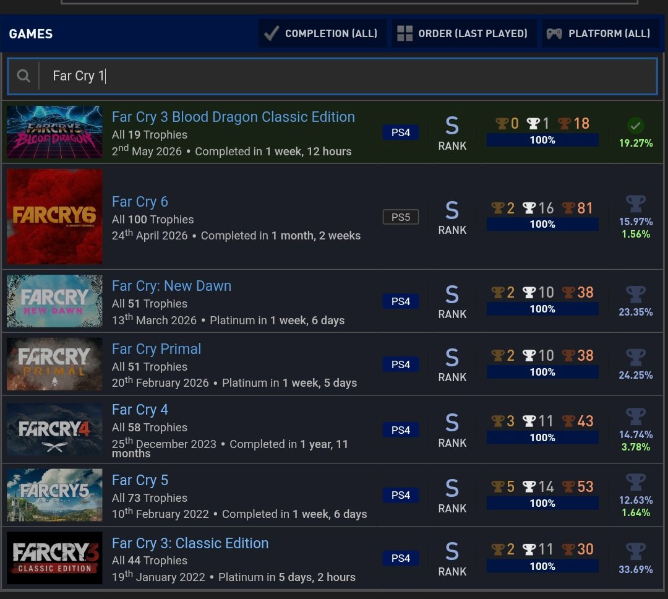Viewport: 668px width, 599px height.
Task: Click the S Rank badge on Far Cry 4 row
Action: point(452,430)
